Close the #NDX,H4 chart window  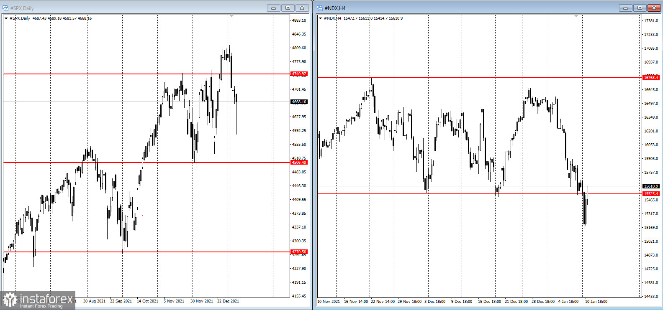(654, 8)
